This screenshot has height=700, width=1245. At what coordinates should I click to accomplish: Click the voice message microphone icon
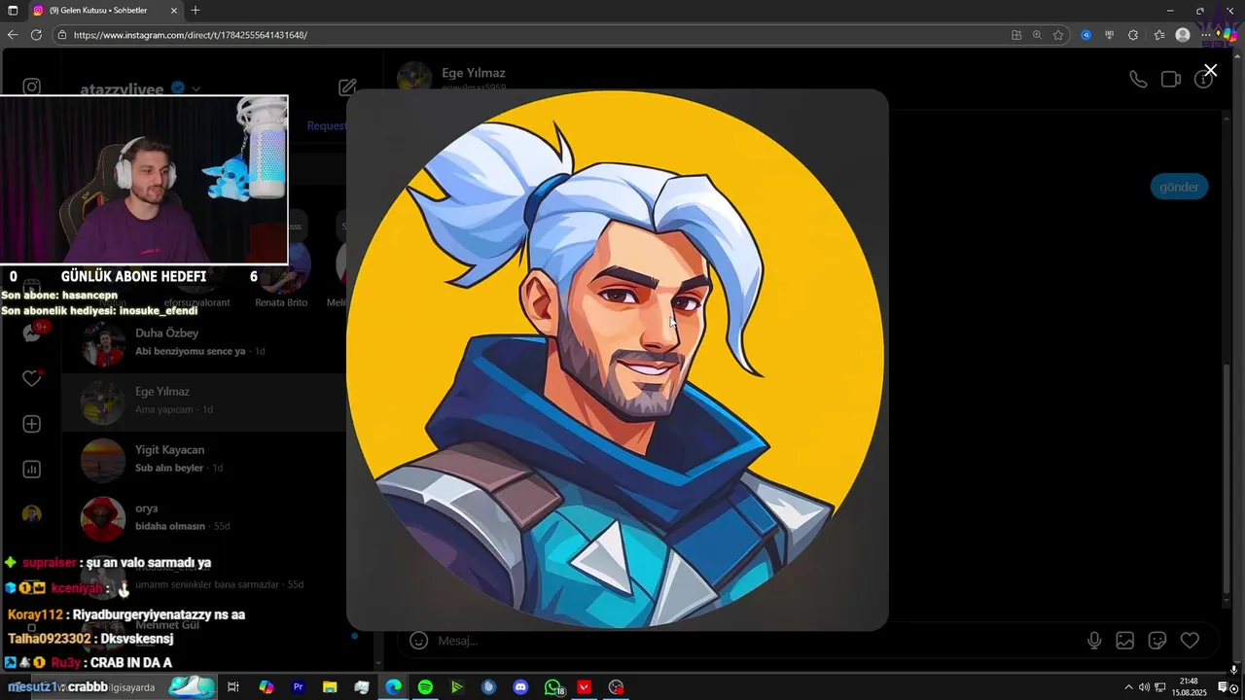[1094, 640]
